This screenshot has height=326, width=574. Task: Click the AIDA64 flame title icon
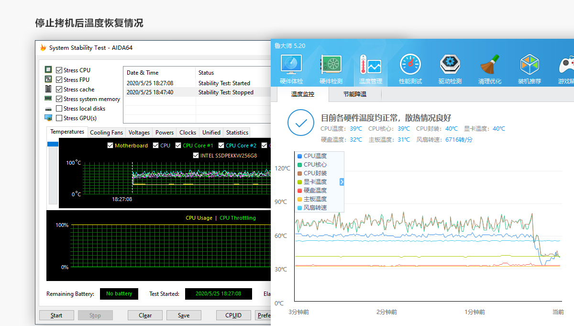pyautogui.click(x=43, y=48)
